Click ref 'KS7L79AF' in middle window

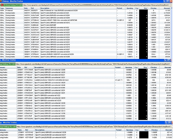pos(29,116)
